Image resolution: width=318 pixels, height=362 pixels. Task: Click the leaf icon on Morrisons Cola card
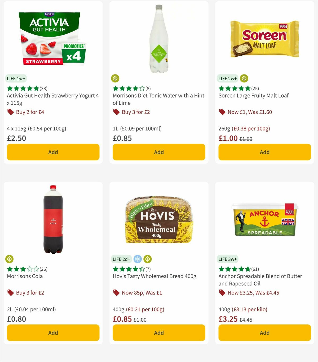(10, 259)
